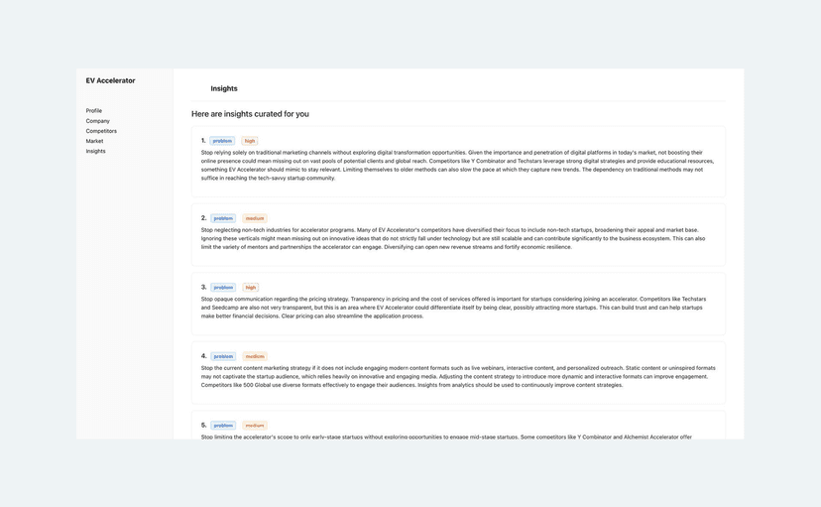Click the 'problem' tag on insight 4

(223, 356)
